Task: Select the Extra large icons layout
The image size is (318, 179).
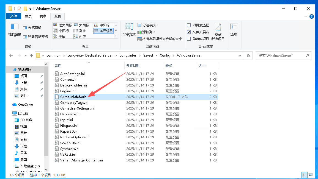Action: [x=63, y=25]
